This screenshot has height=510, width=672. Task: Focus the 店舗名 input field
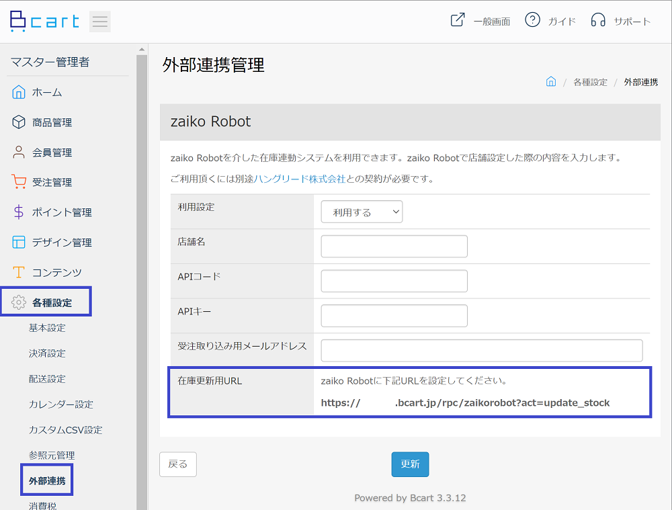click(394, 247)
